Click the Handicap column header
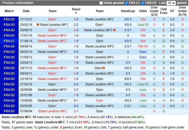 pos(128,11)
